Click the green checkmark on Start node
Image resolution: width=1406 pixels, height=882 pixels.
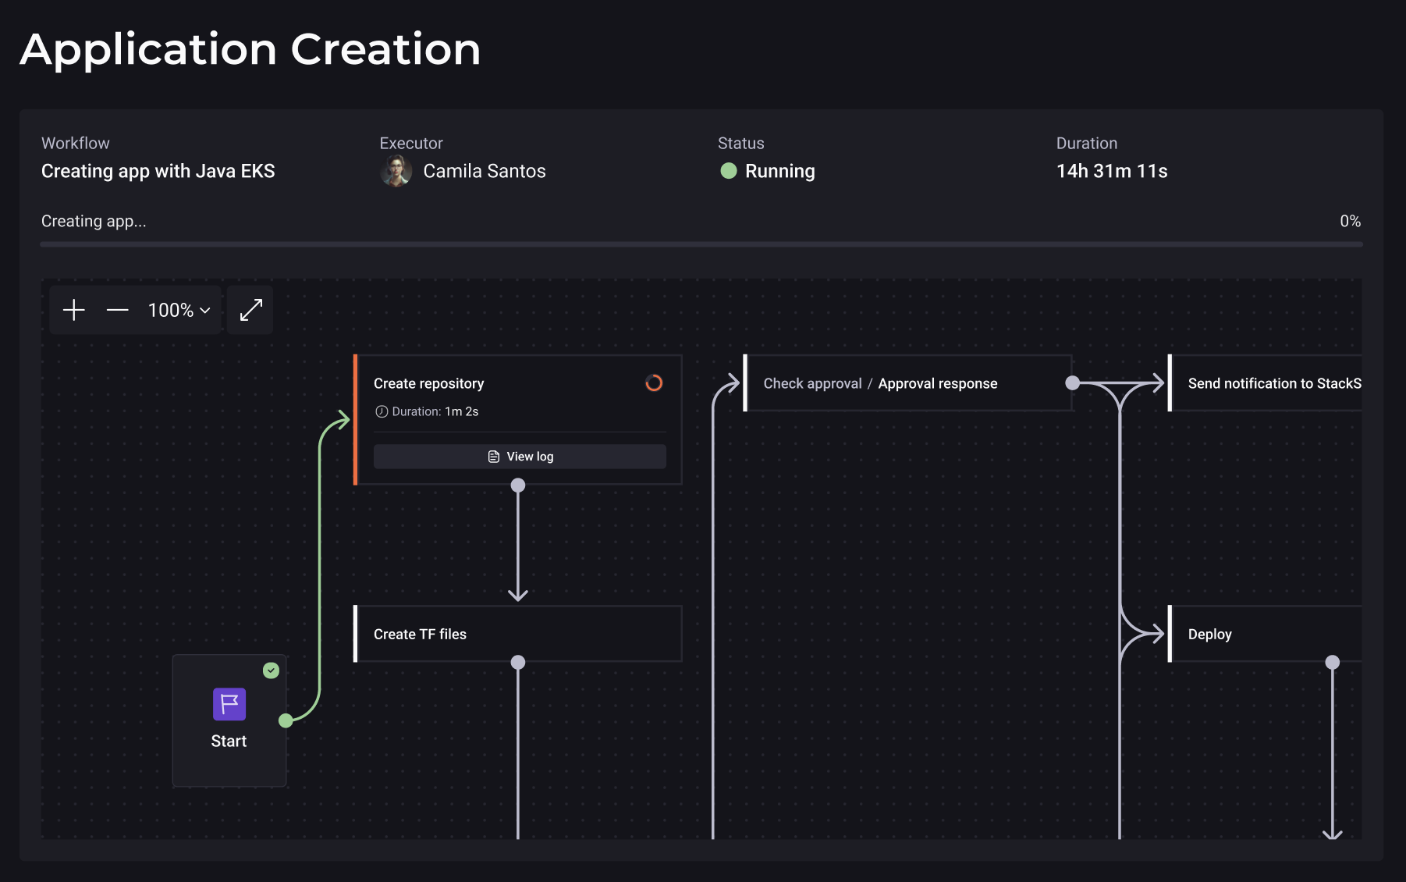271,670
